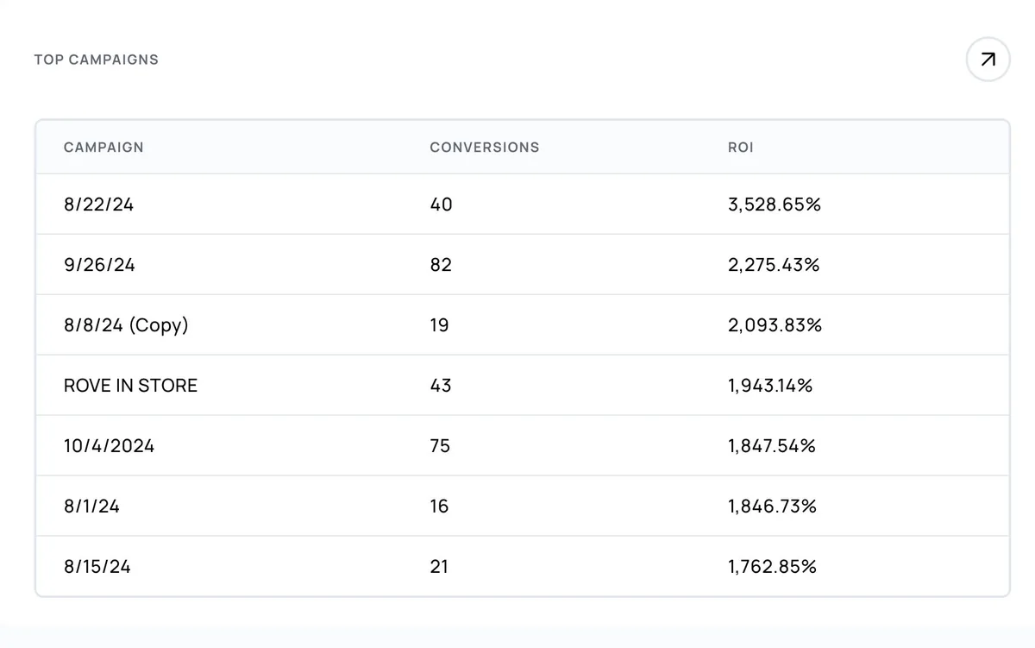Screen dimensions: 1035x648
Task: Click the TOP CAMPAIGNS heading
Action: click(96, 60)
